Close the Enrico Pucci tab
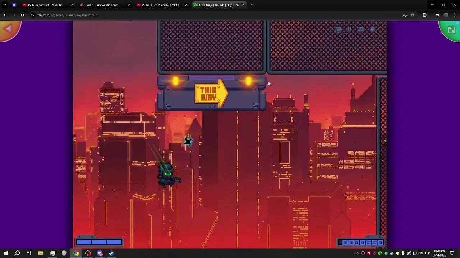The width and height of the screenshot is (460, 258). click(186, 5)
